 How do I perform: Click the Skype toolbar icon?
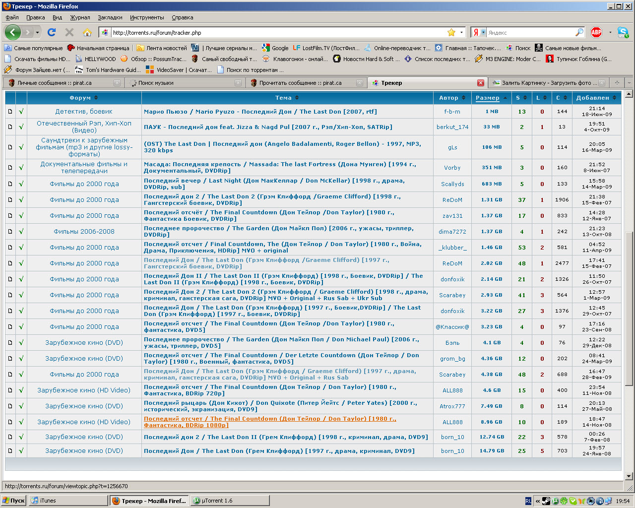[x=623, y=32]
